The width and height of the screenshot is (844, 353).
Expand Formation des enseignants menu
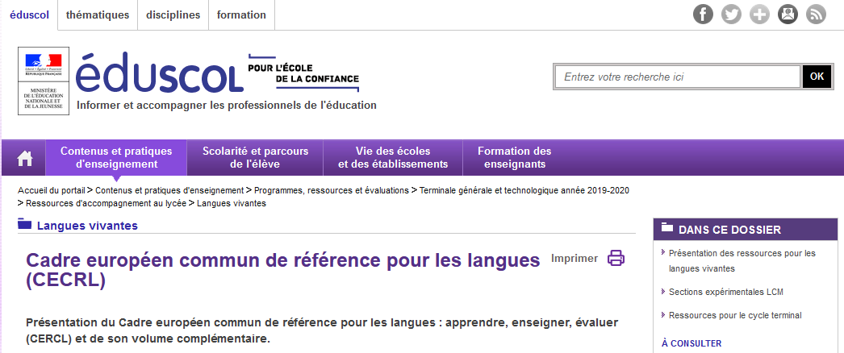tap(514, 158)
